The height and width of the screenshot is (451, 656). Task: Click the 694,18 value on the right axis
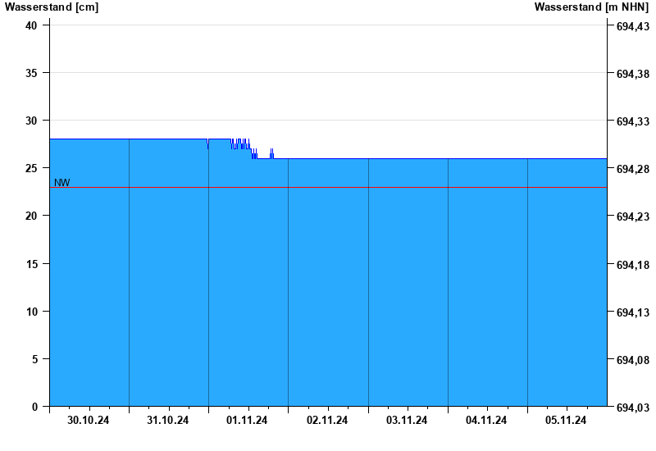tap(633, 265)
